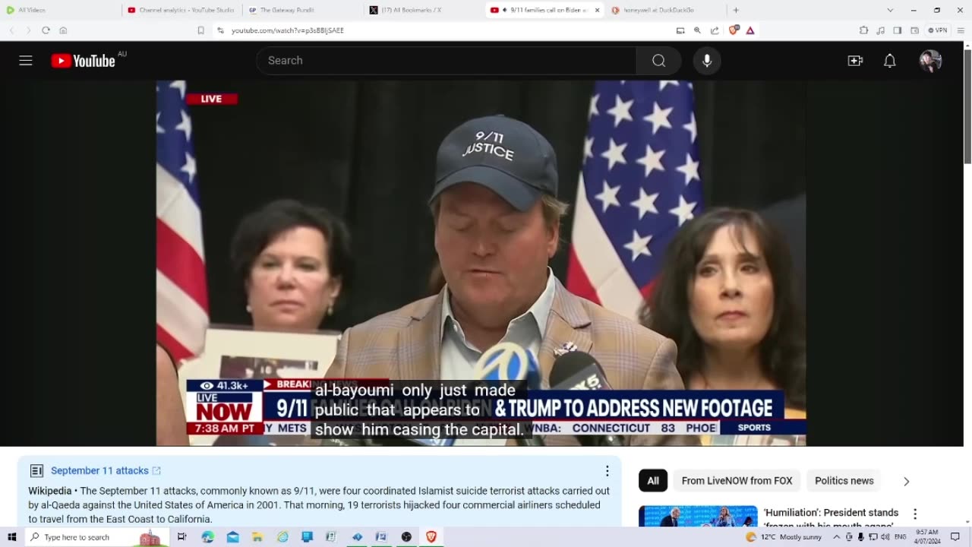Click the video player frame
This screenshot has height=547, width=972.
coord(481,263)
